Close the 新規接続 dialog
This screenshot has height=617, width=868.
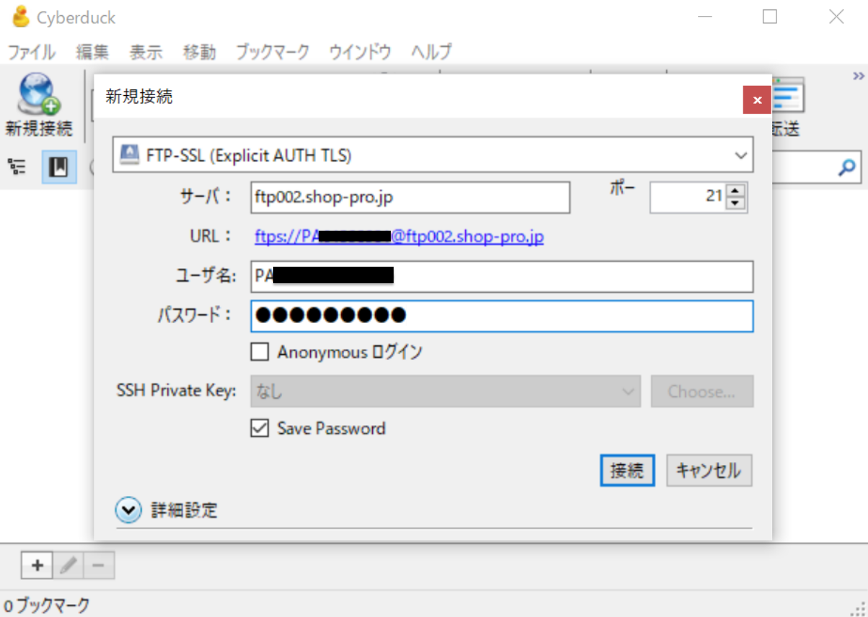point(757,100)
